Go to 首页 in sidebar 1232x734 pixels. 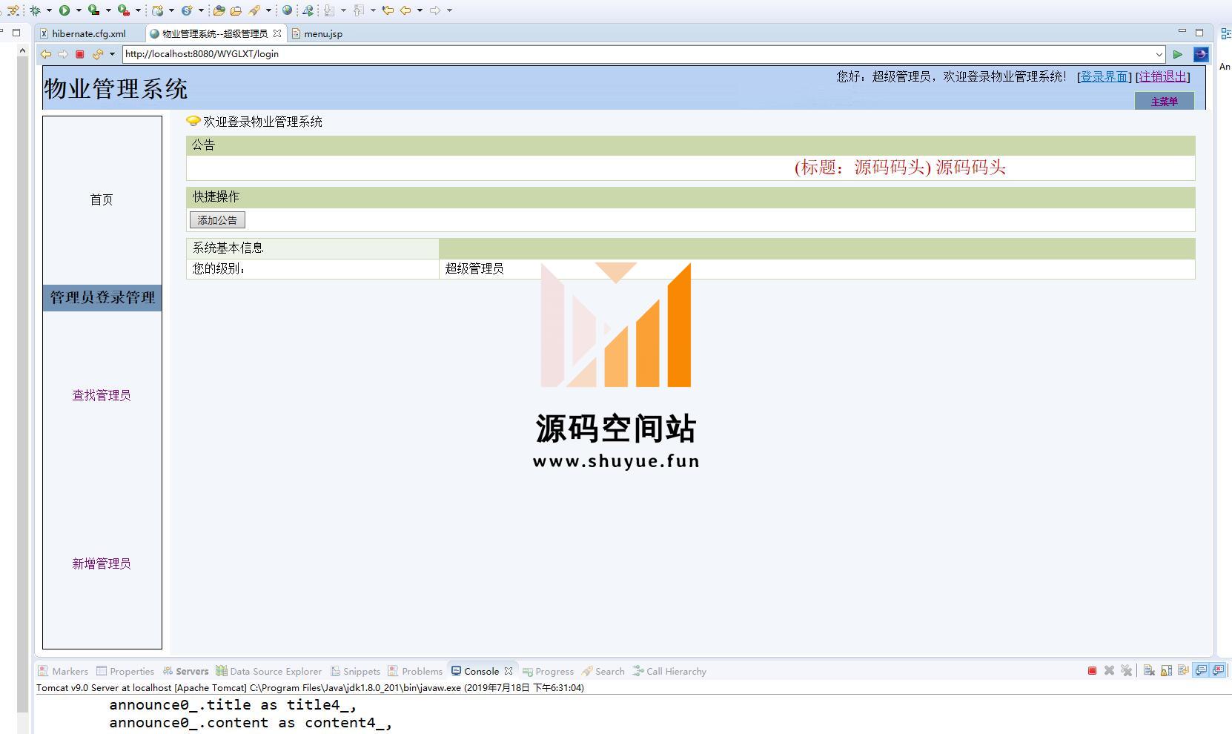coord(102,199)
